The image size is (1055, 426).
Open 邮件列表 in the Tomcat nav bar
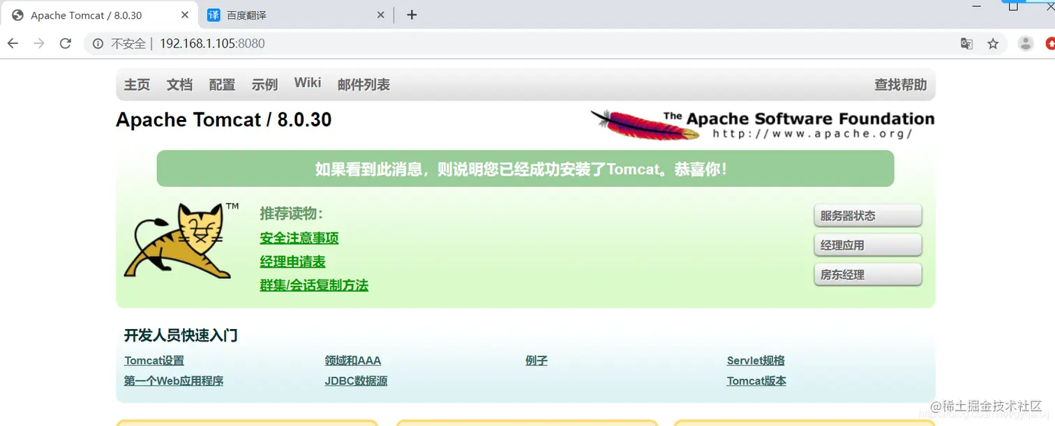click(x=364, y=84)
